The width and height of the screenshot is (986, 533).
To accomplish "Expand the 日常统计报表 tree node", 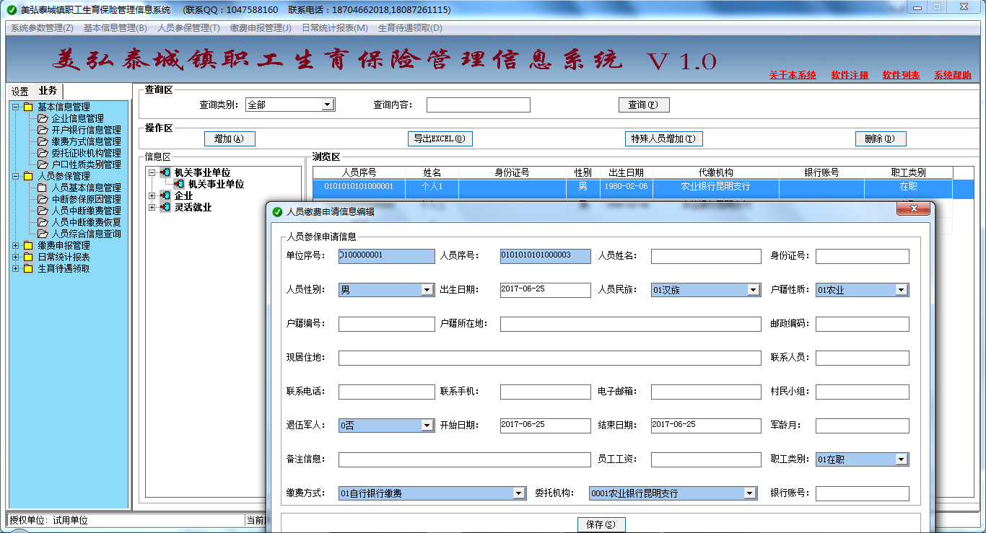I will [16, 257].
